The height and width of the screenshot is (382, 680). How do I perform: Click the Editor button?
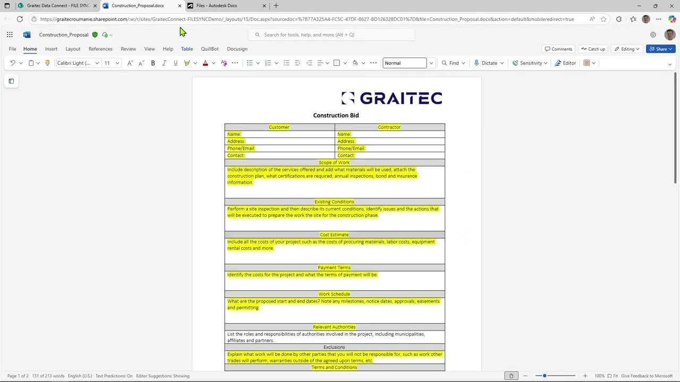pos(565,63)
